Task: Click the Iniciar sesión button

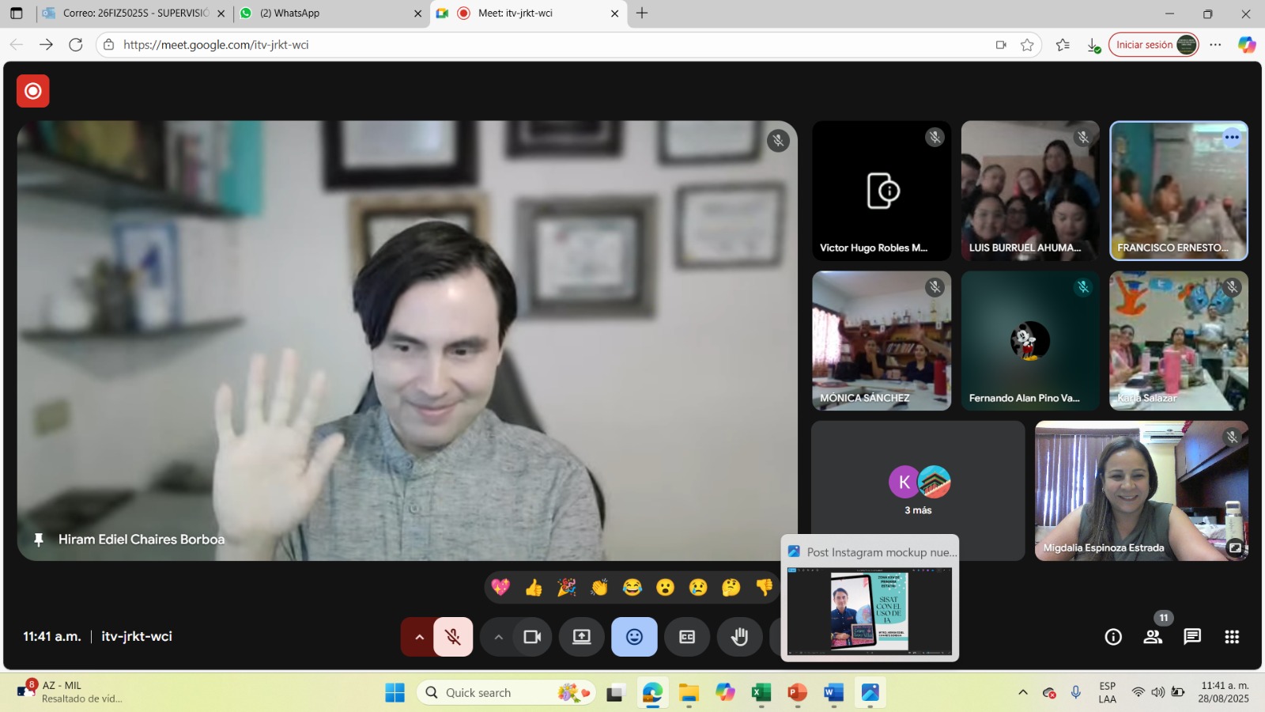Action: [x=1154, y=45]
